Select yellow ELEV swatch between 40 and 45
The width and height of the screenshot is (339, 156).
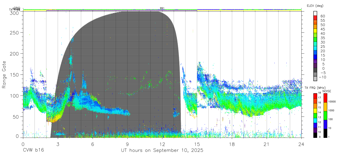(316, 31)
